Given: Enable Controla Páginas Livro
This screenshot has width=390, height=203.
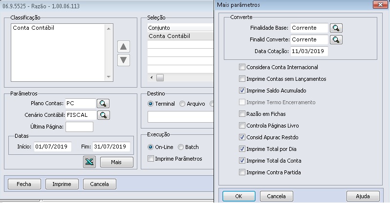Looking at the screenshot, I should pos(242,126).
